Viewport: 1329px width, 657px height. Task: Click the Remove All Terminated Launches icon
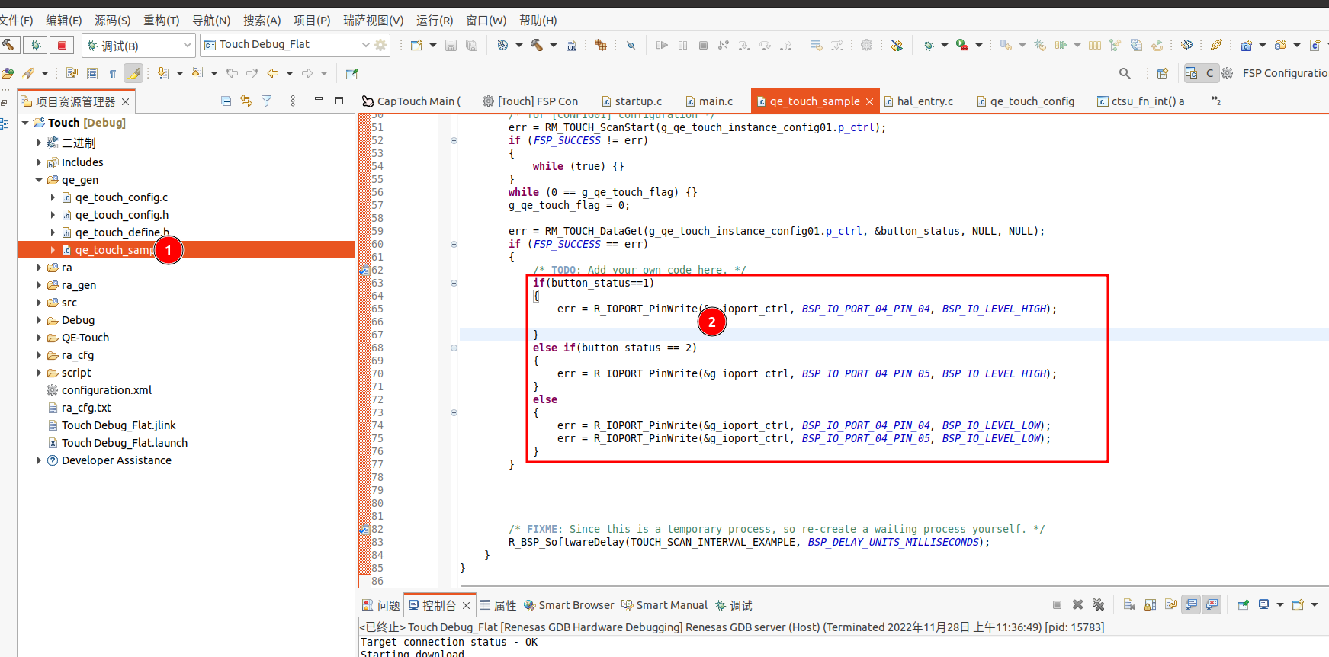pyautogui.click(x=1098, y=604)
